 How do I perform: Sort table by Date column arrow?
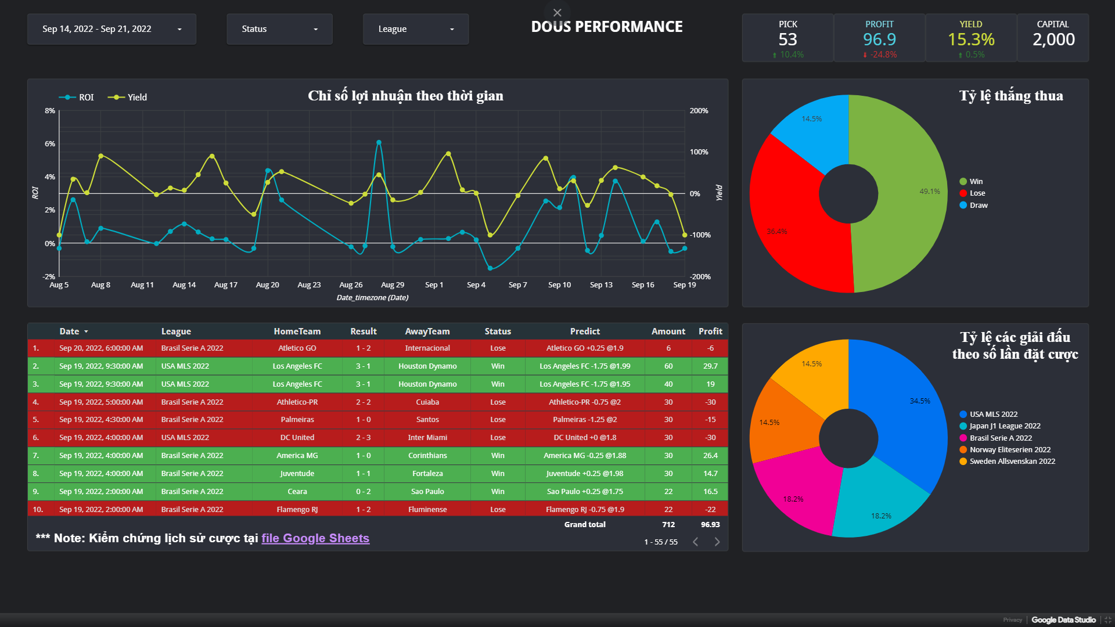click(86, 331)
